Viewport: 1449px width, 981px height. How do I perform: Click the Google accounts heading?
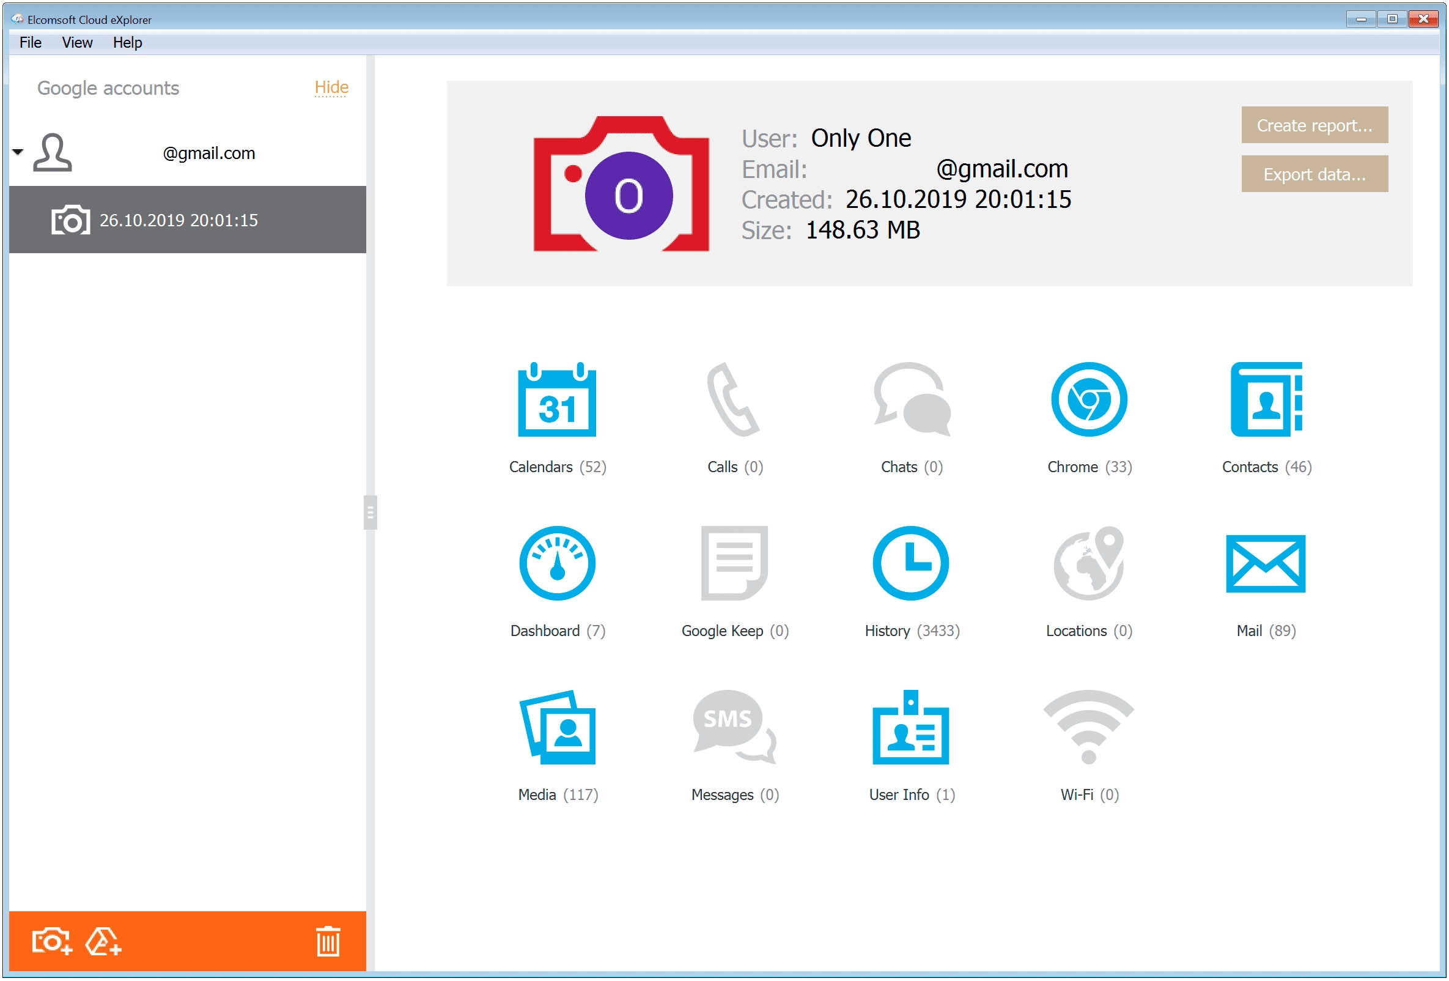[108, 88]
